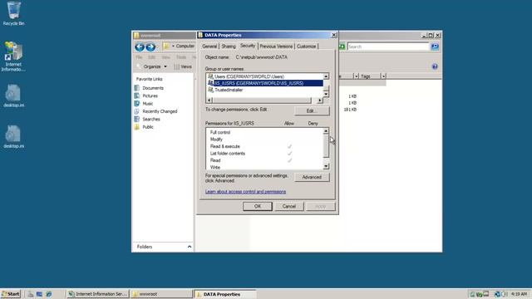Go forward in the wwwroot Explorer window

coord(150,47)
